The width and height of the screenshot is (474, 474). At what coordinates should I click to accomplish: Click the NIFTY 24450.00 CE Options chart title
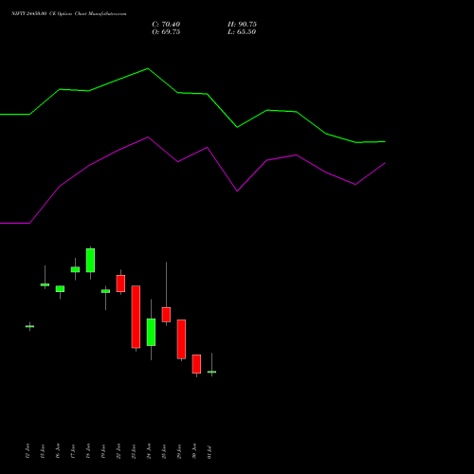point(69,13)
